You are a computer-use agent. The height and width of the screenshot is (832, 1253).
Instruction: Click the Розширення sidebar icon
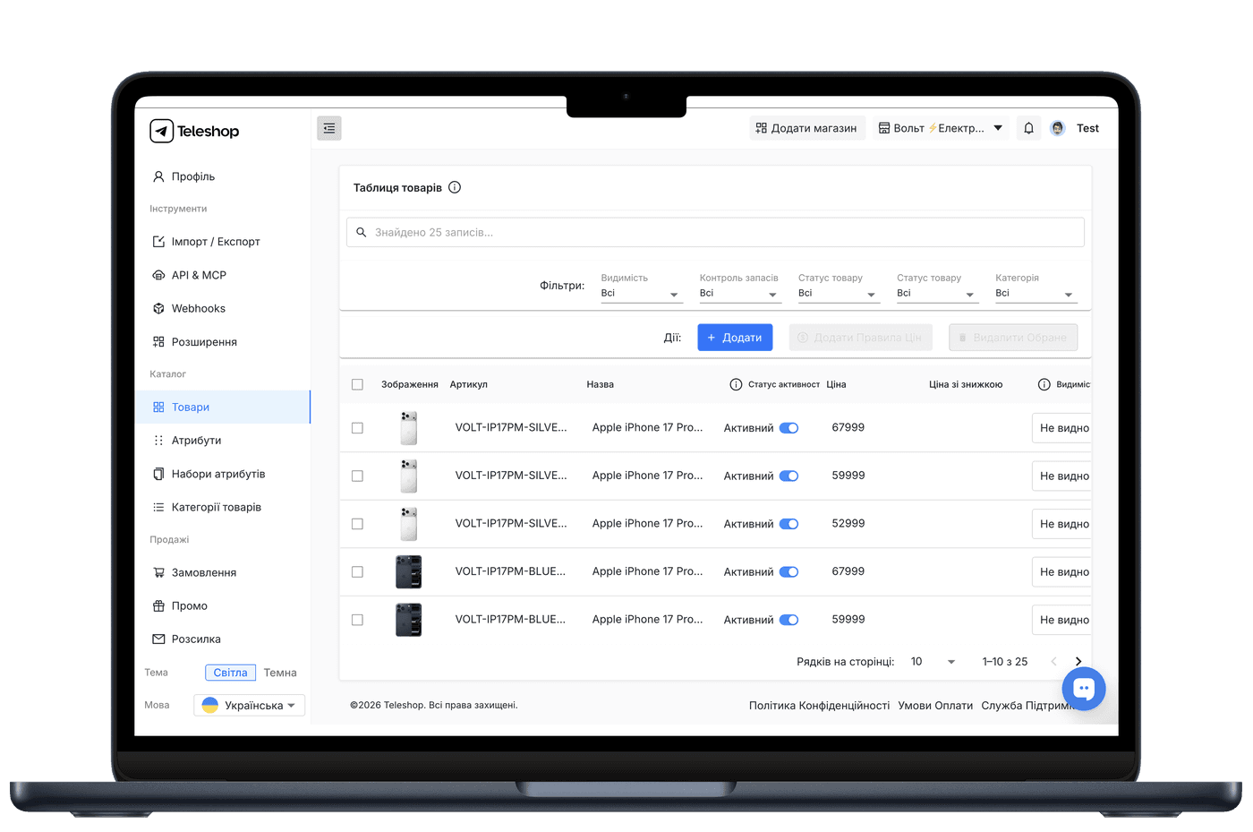coord(158,342)
